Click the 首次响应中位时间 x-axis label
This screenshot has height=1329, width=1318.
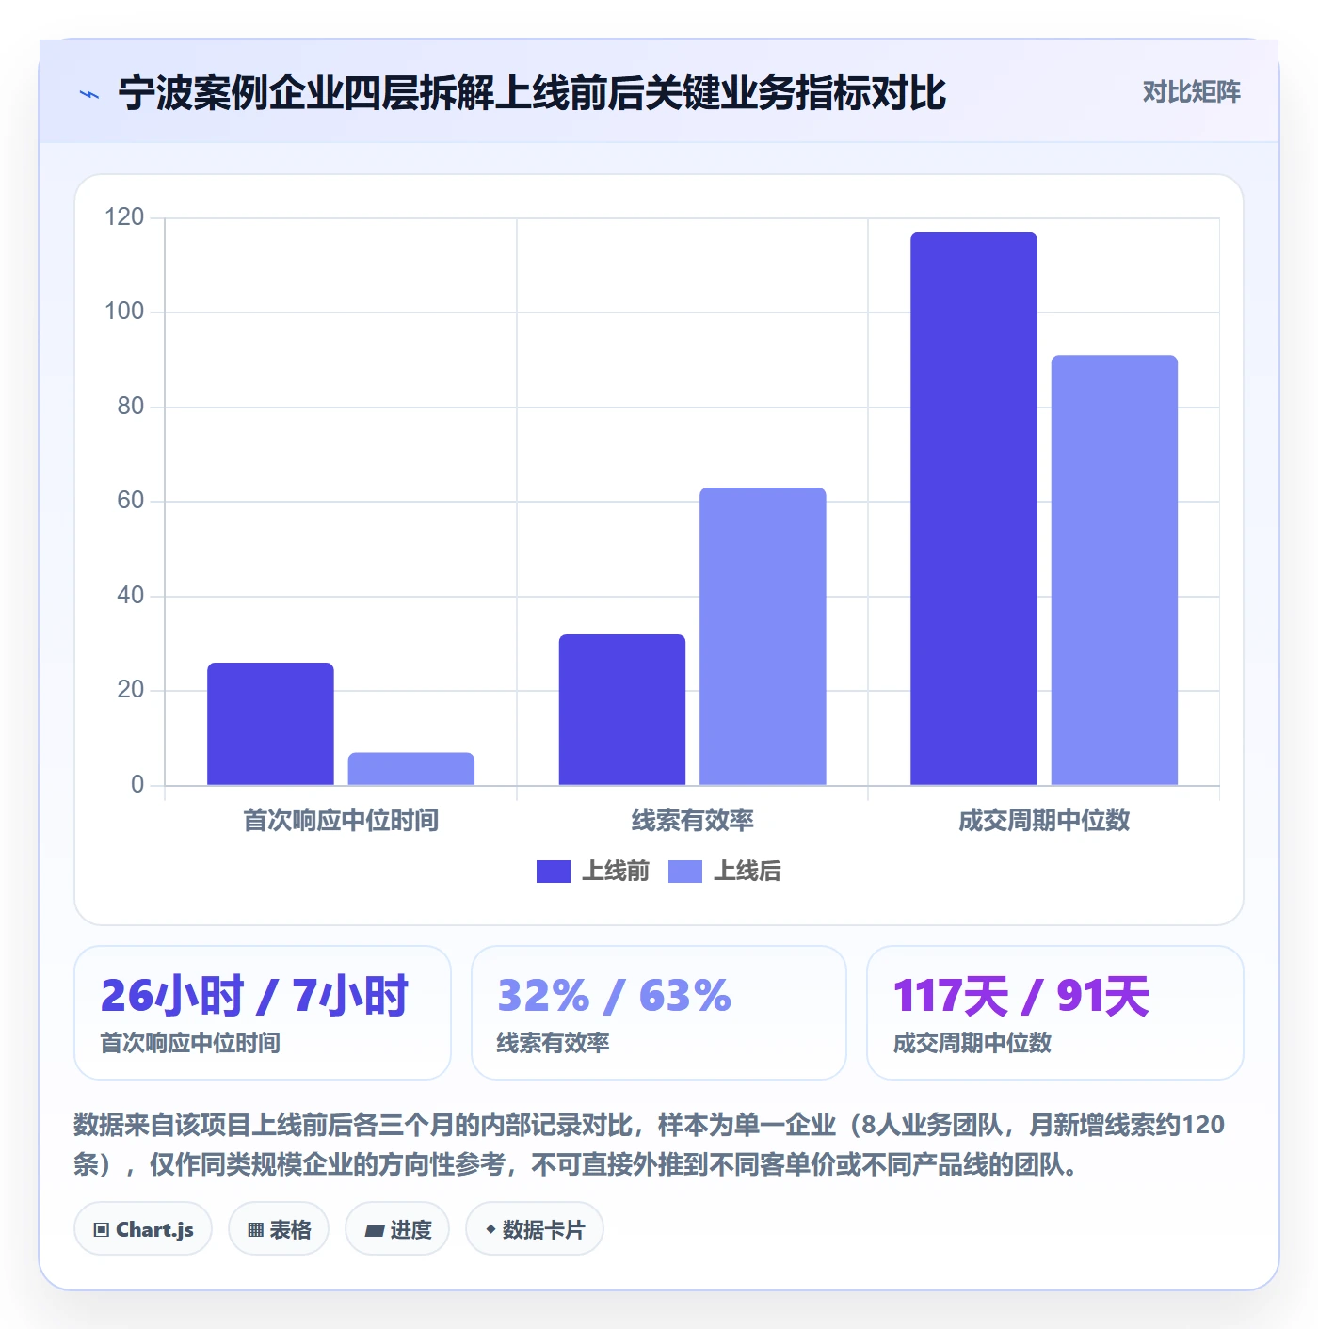click(341, 821)
